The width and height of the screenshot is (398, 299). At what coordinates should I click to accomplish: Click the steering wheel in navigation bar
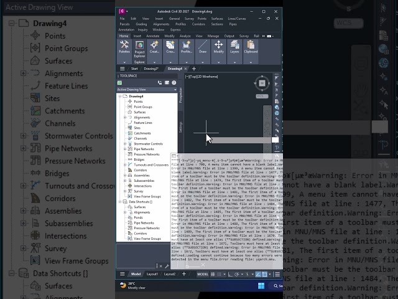click(x=267, y=113)
